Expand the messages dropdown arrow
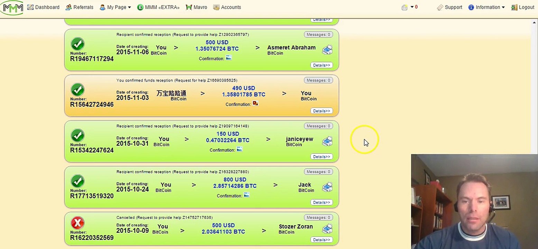 (412, 7)
